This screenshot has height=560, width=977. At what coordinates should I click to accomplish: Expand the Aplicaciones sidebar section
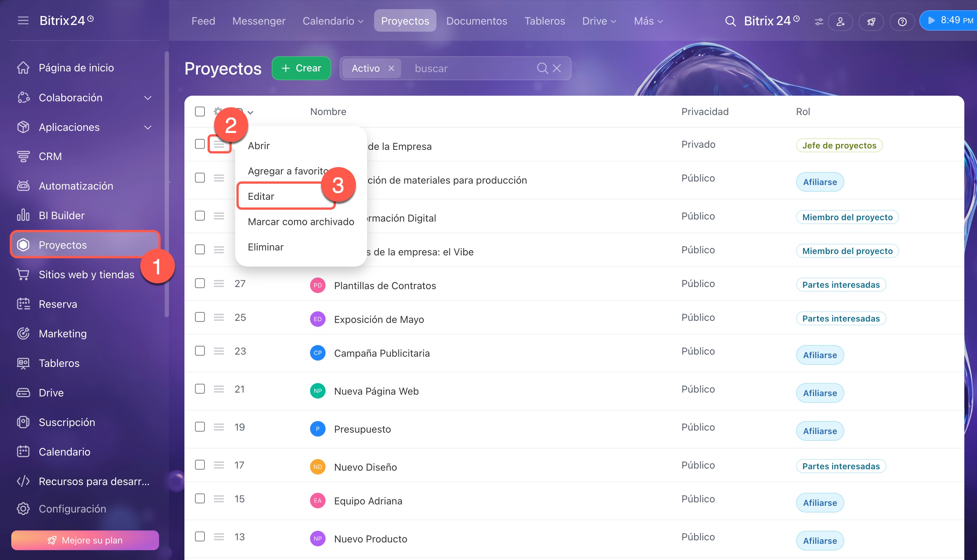pyautogui.click(x=148, y=127)
